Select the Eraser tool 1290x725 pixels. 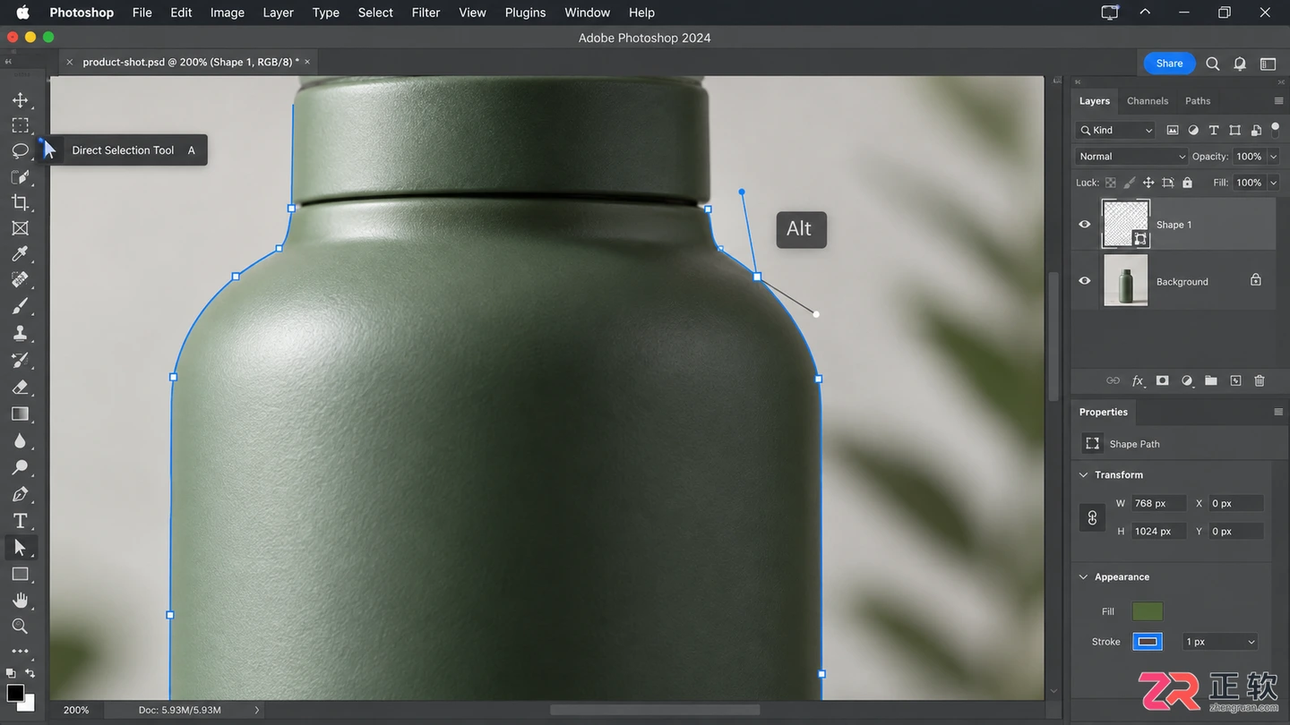[x=20, y=387]
